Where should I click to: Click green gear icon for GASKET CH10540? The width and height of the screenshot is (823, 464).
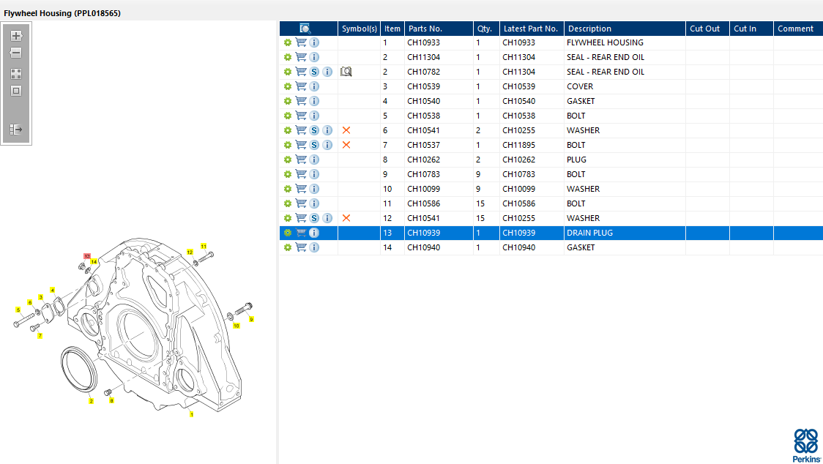point(288,101)
